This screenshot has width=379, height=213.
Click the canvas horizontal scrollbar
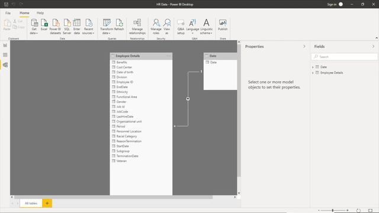pos(113,197)
